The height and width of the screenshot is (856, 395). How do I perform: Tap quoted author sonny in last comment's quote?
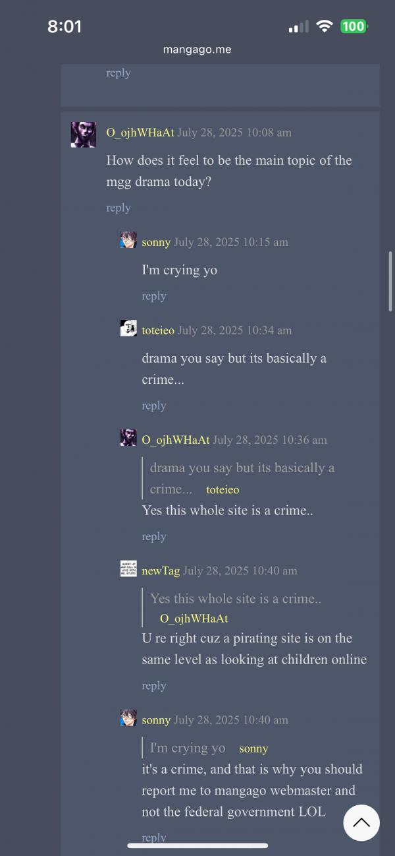point(253,749)
